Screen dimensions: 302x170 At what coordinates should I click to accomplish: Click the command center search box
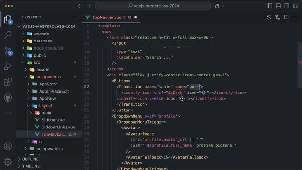point(153,6)
